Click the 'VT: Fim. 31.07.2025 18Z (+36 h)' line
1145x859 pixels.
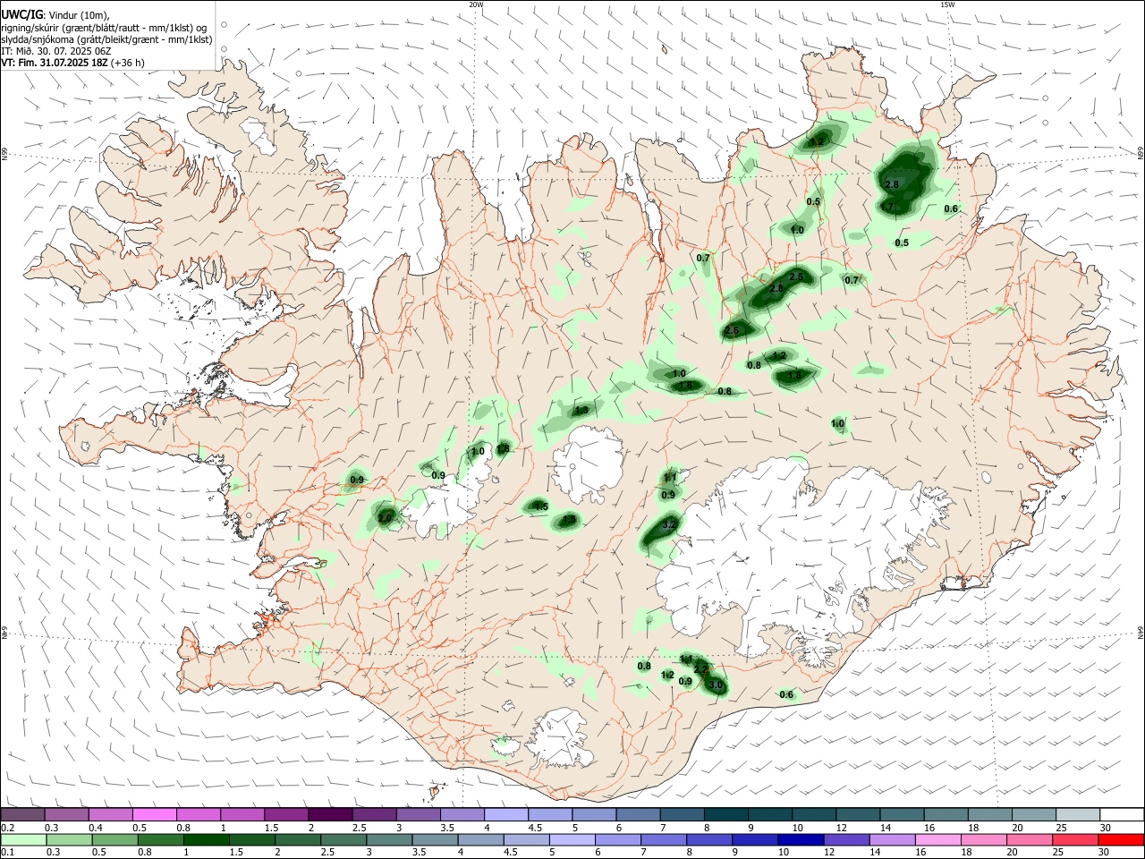coord(72,63)
